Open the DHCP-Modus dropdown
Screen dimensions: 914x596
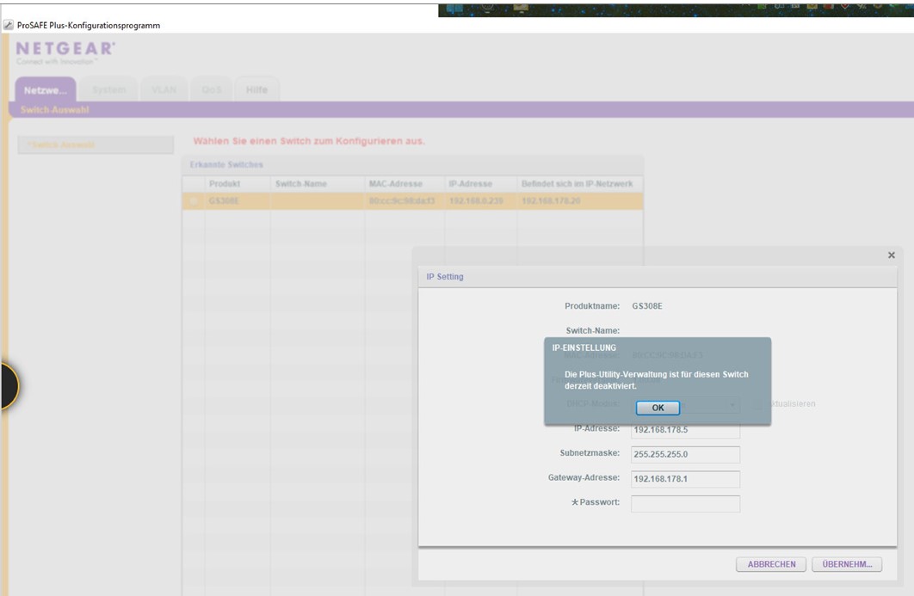coord(732,404)
